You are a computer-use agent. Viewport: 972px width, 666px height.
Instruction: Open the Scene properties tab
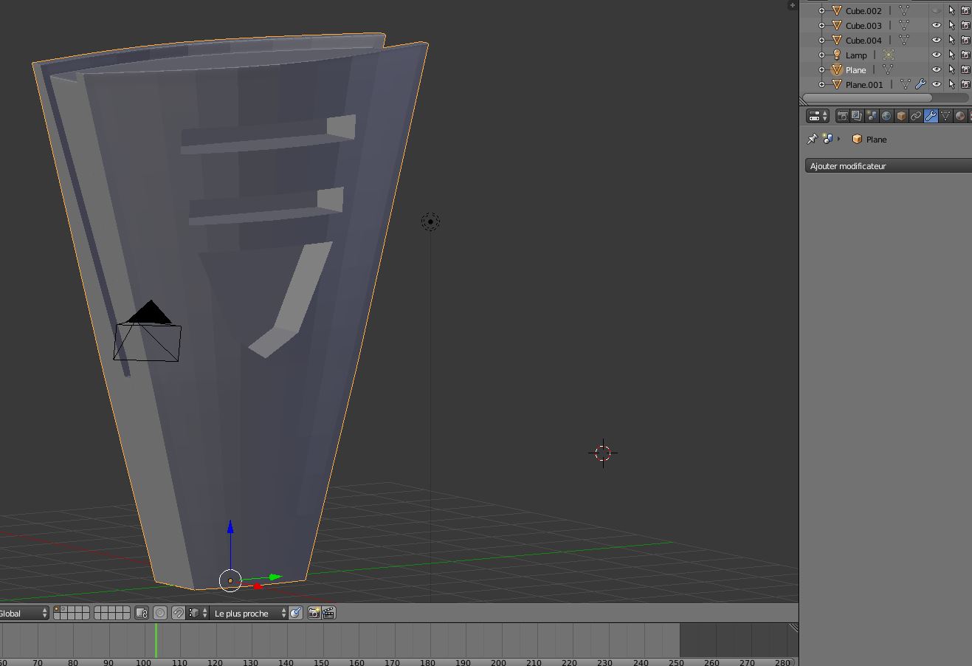tap(872, 116)
